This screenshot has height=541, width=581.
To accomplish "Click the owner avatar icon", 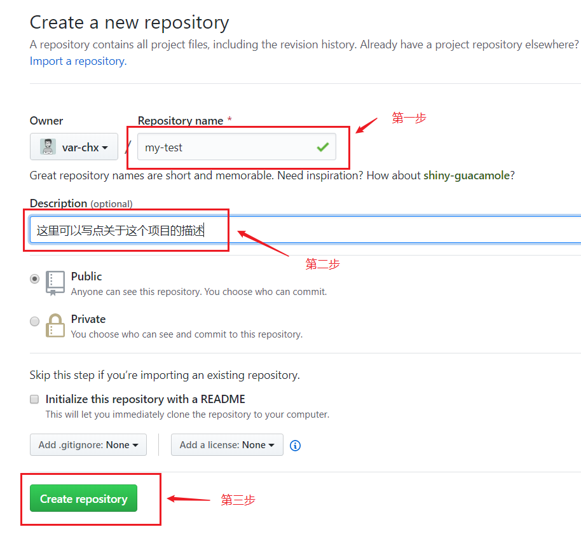I will tap(48, 147).
